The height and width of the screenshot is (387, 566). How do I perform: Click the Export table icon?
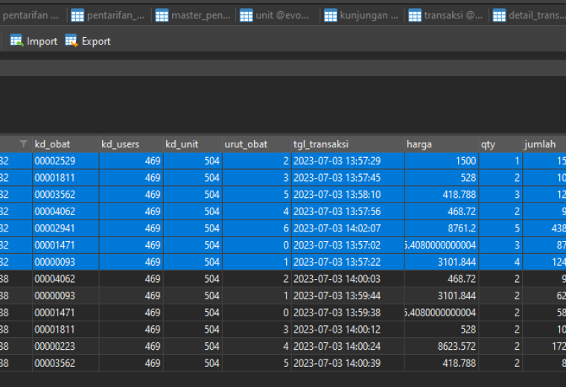coord(71,41)
